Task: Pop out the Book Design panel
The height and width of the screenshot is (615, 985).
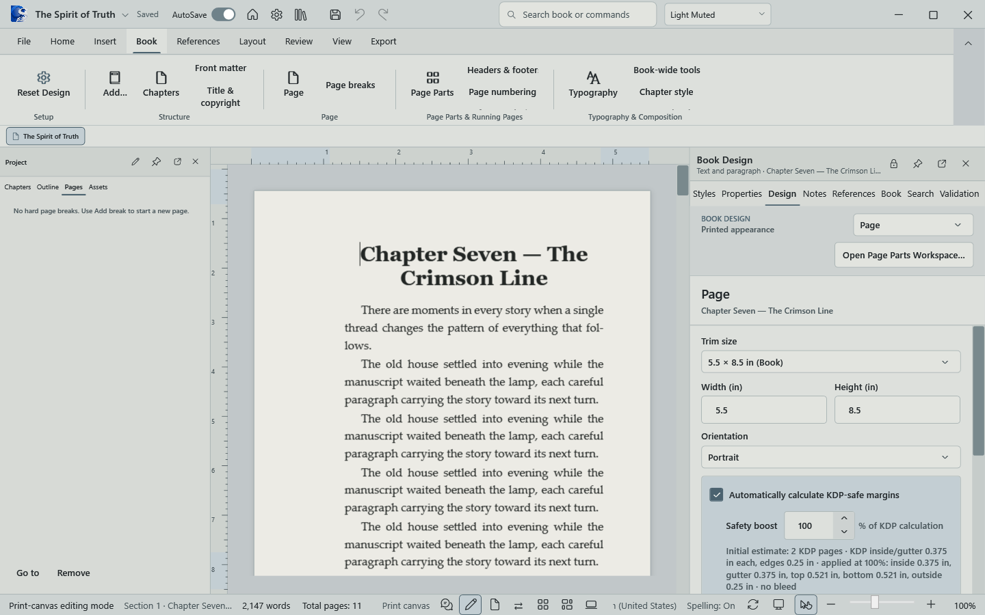Action: [x=942, y=164]
